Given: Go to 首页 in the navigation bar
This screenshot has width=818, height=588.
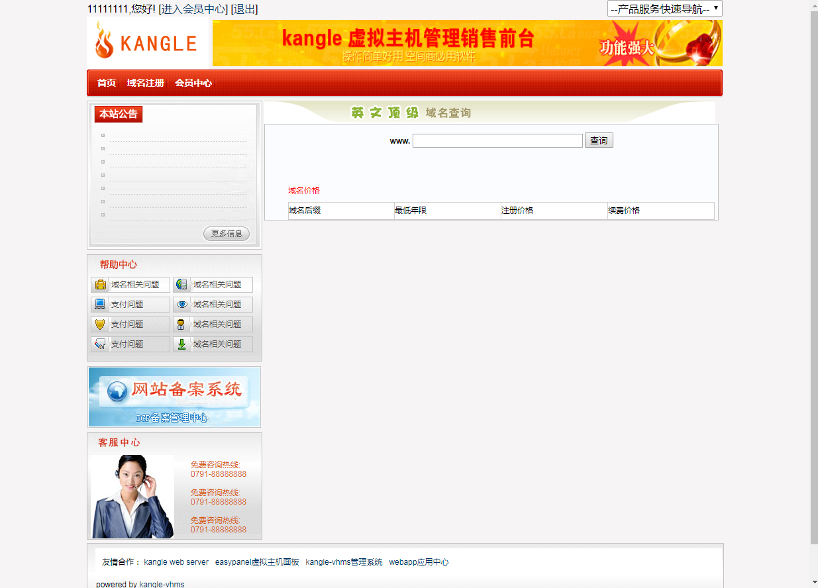Looking at the screenshot, I should point(106,83).
